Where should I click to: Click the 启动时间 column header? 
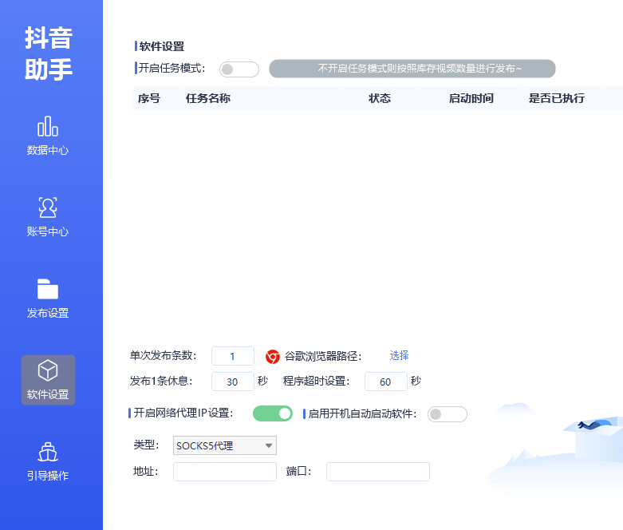[x=471, y=99]
